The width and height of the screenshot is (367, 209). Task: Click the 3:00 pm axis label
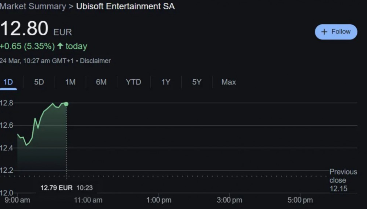(230, 200)
